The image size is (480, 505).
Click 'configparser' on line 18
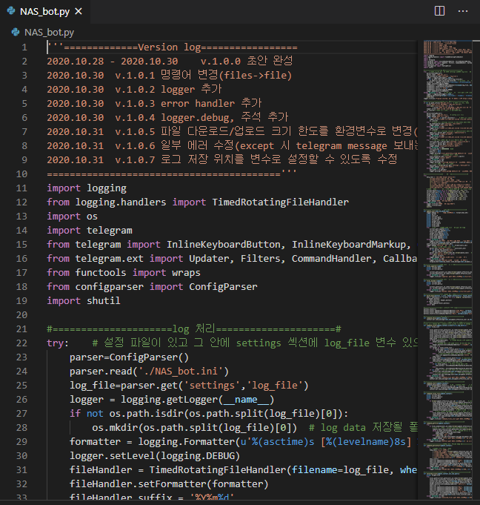pos(110,287)
